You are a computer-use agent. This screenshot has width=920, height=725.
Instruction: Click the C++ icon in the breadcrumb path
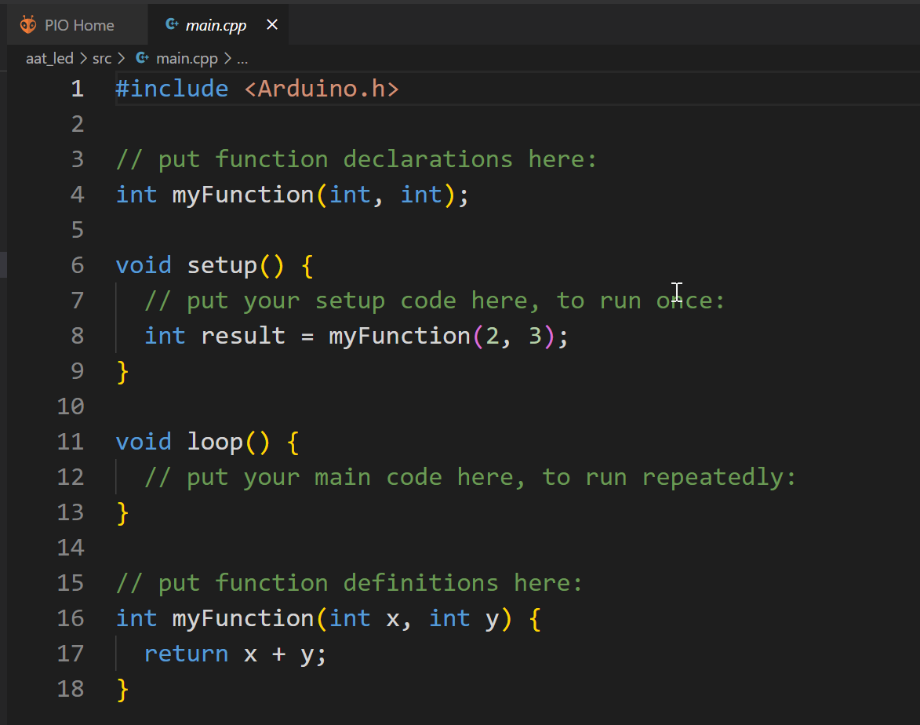(142, 57)
